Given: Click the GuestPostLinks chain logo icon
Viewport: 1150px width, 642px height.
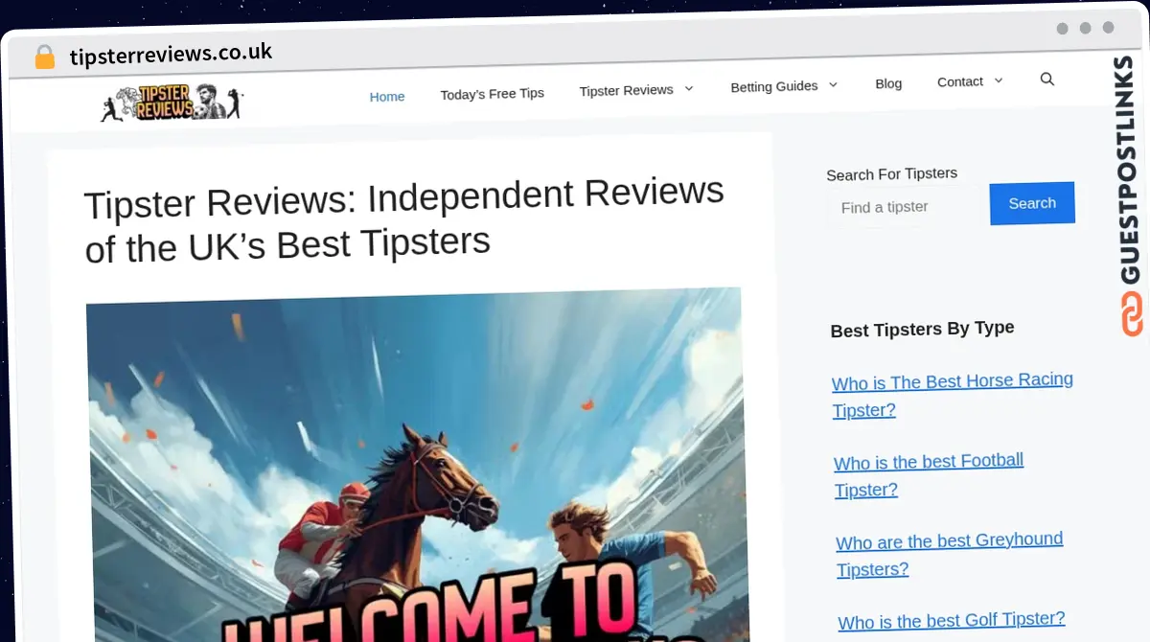Looking at the screenshot, I should tap(1132, 314).
